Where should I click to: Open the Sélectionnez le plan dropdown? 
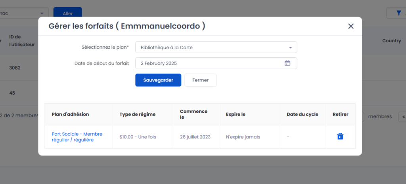(x=216, y=47)
